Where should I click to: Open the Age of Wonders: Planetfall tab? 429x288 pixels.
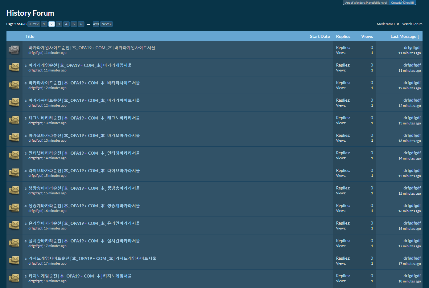click(x=366, y=3)
